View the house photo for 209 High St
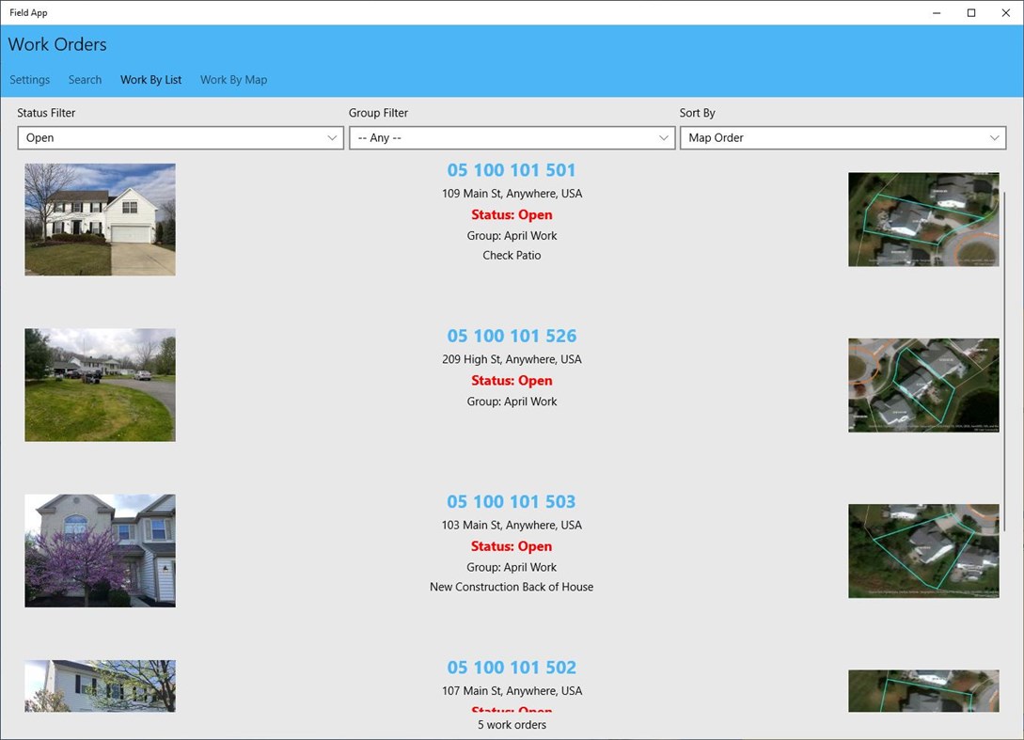The image size is (1024, 740). coord(100,385)
